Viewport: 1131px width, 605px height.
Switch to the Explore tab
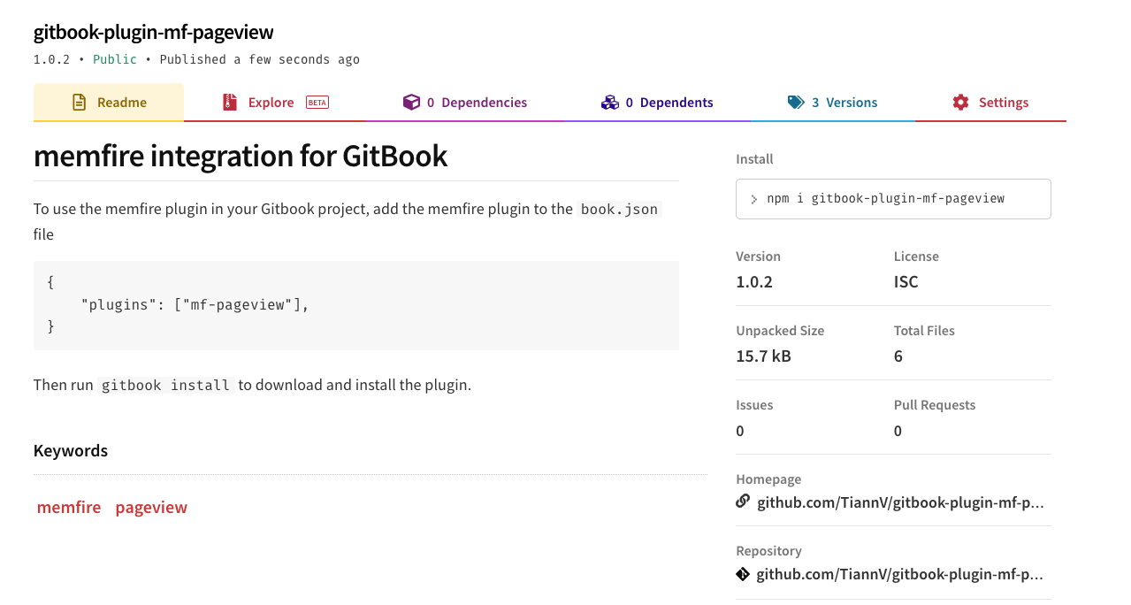tap(271, 103)
